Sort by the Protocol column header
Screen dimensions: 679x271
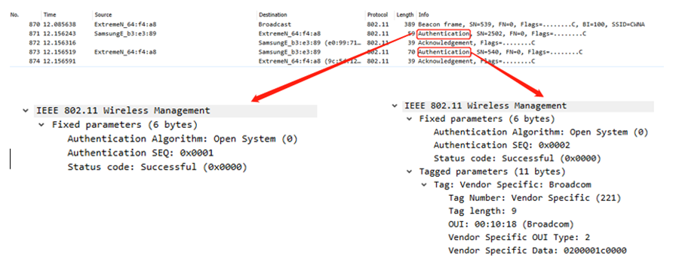tap(377, 15)
